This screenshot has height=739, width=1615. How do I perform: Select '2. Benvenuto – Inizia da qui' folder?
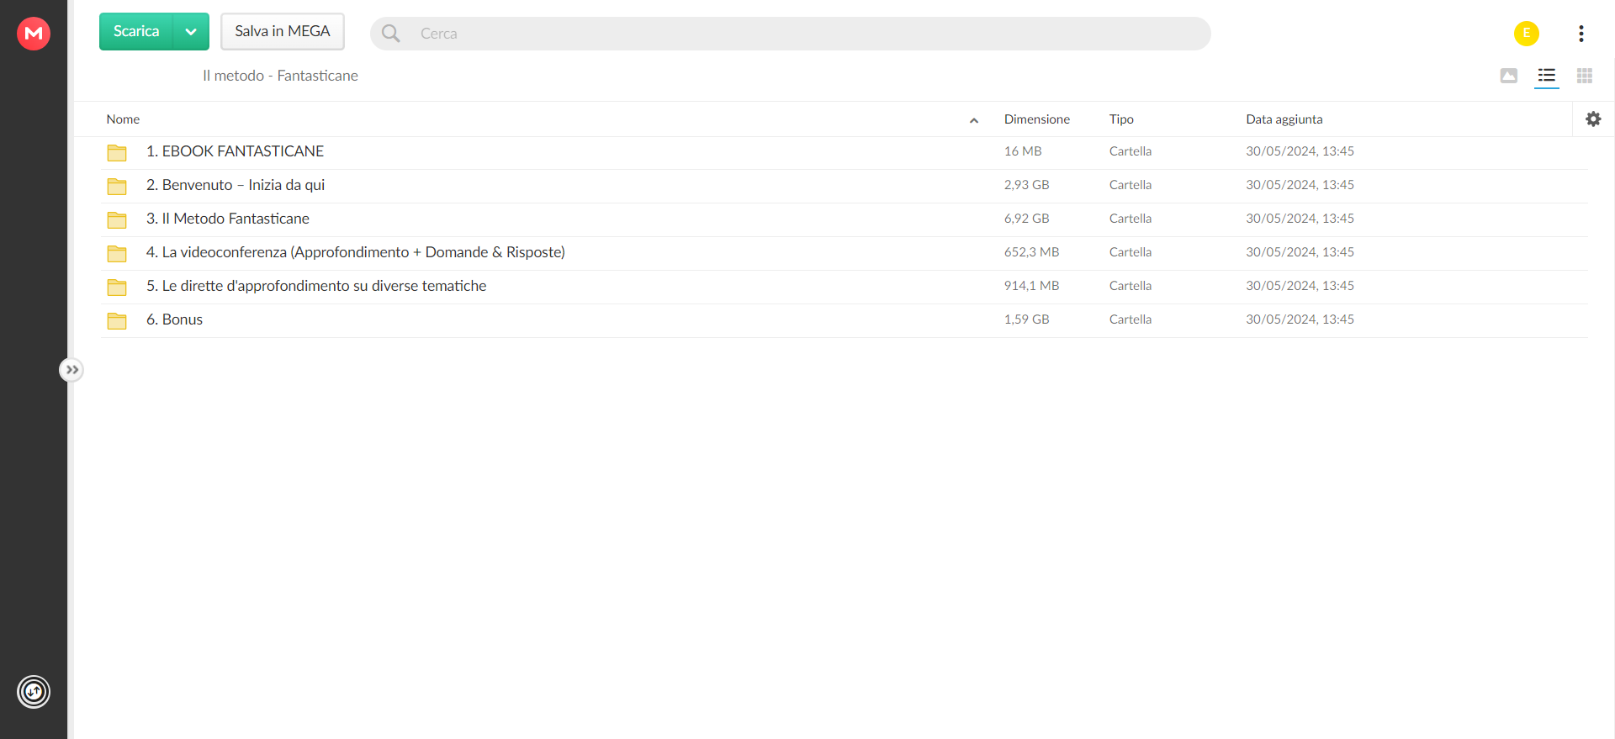[236, 185]
